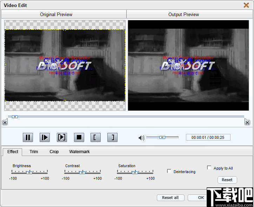Click the Contrast label
Screen dimensions: 254x207
pyautogui.click(x=72, y=166)
